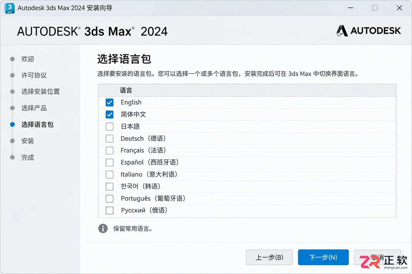Click the 下一步(N) button
412x274 pixels.
[x=323, y=257]
